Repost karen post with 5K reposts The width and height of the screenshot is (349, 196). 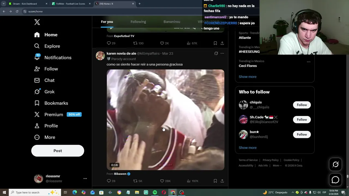coord(138,181)
